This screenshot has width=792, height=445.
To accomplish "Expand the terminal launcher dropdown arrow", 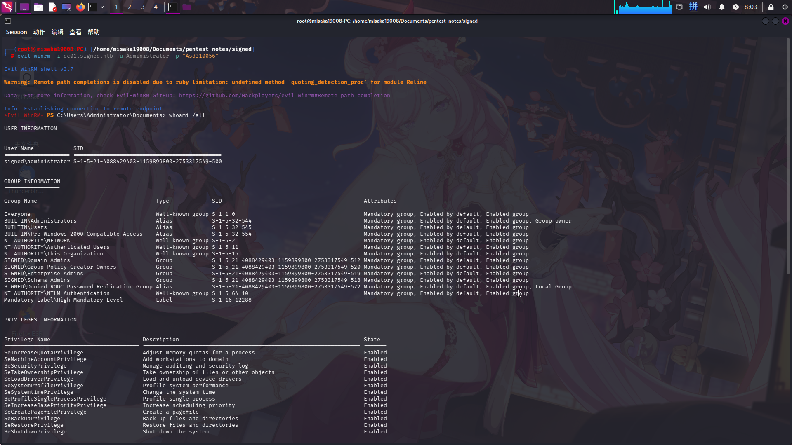I will [102, 7].
